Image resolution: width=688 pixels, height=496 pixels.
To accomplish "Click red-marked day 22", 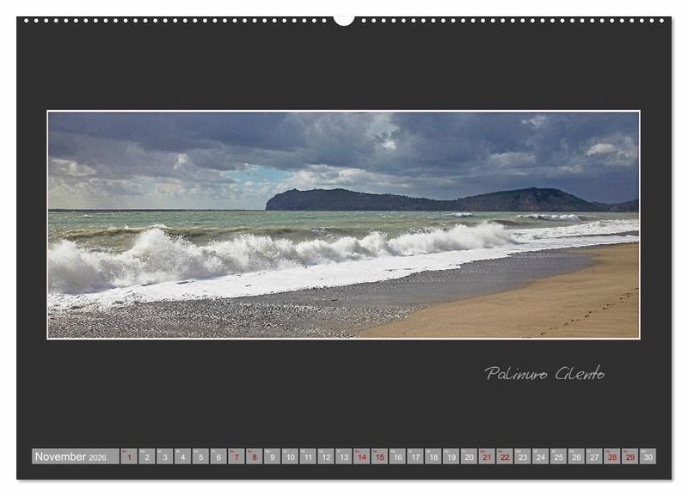I will [505, 456].
